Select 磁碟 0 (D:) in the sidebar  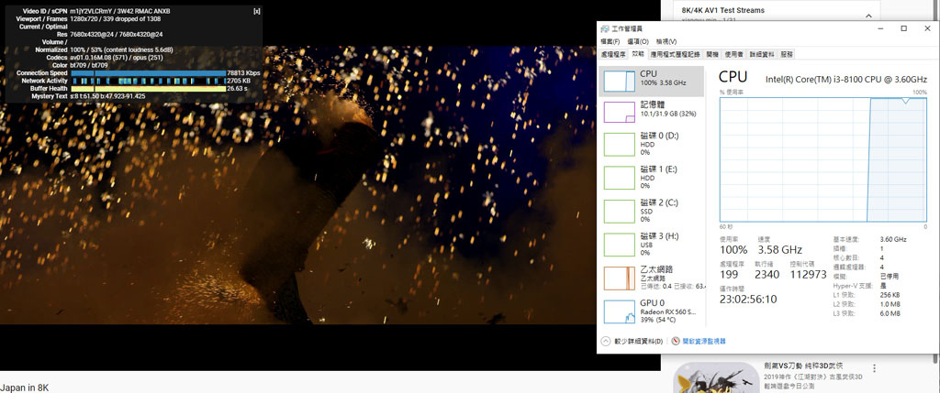coord(651,144)
